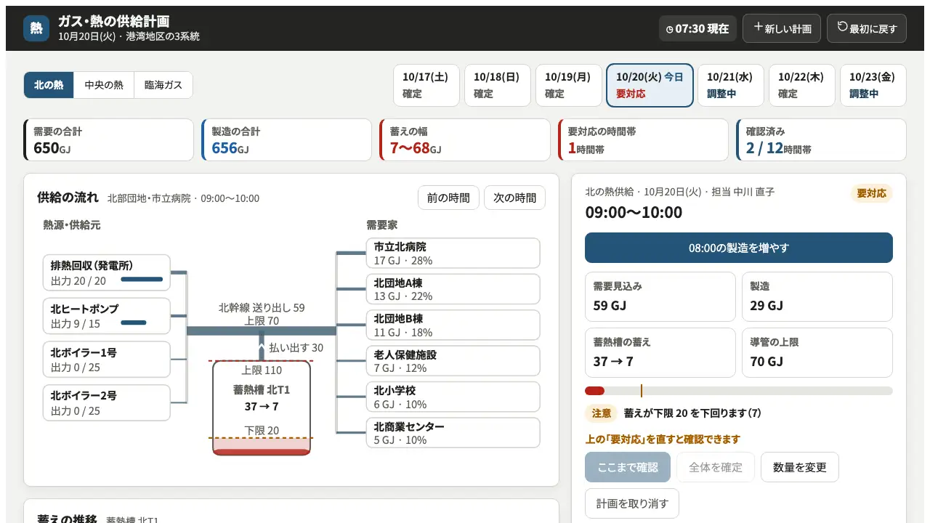Viewport: 930px width, 523px height.
Task: Go to 前の時間
Action: 448,198
